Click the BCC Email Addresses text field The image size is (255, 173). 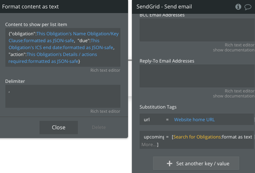click(x=196, y=30)
